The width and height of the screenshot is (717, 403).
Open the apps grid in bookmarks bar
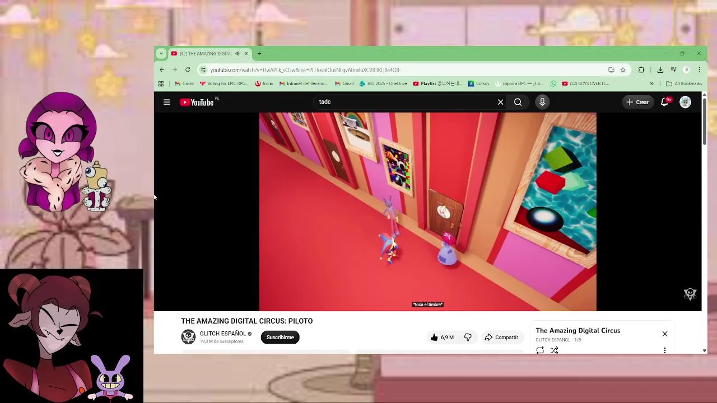[161, 84]
